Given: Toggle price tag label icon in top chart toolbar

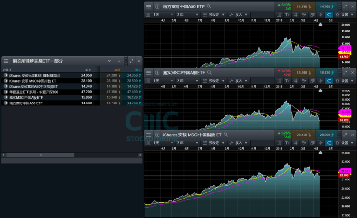Looking at the screenshot, I should pos(329,15).
